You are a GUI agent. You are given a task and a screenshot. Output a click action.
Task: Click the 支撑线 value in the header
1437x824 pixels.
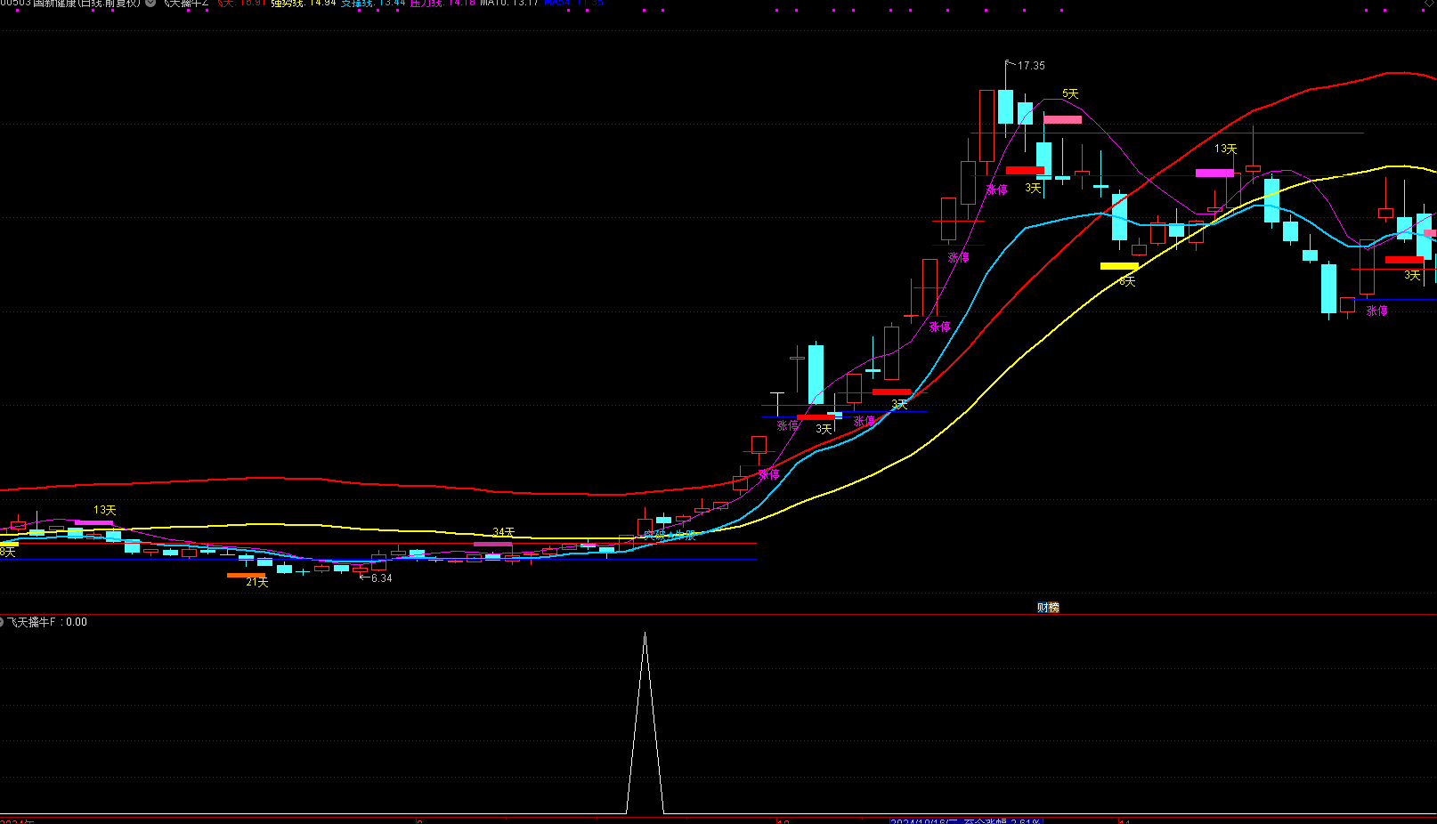coord(373,3)
